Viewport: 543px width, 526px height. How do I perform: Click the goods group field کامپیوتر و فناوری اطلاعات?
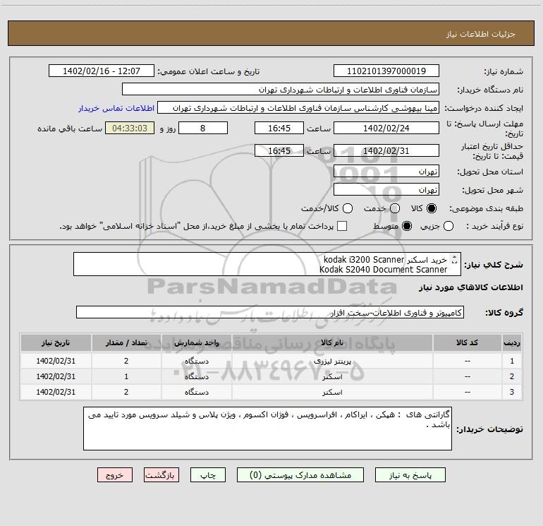270,312
